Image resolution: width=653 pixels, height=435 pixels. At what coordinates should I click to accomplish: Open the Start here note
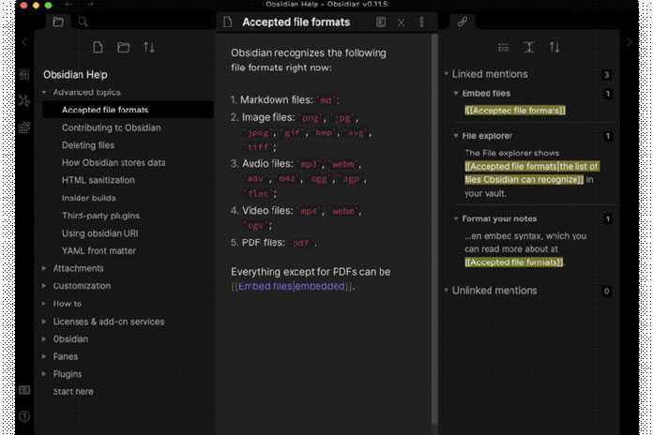click(x=72, y=391)
